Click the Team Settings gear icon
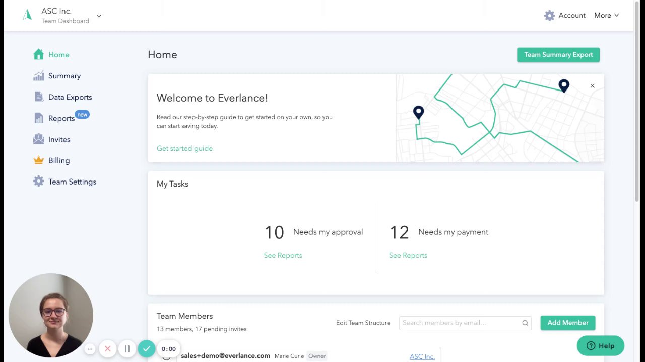 pyautogui.click(x=39, y=182)
